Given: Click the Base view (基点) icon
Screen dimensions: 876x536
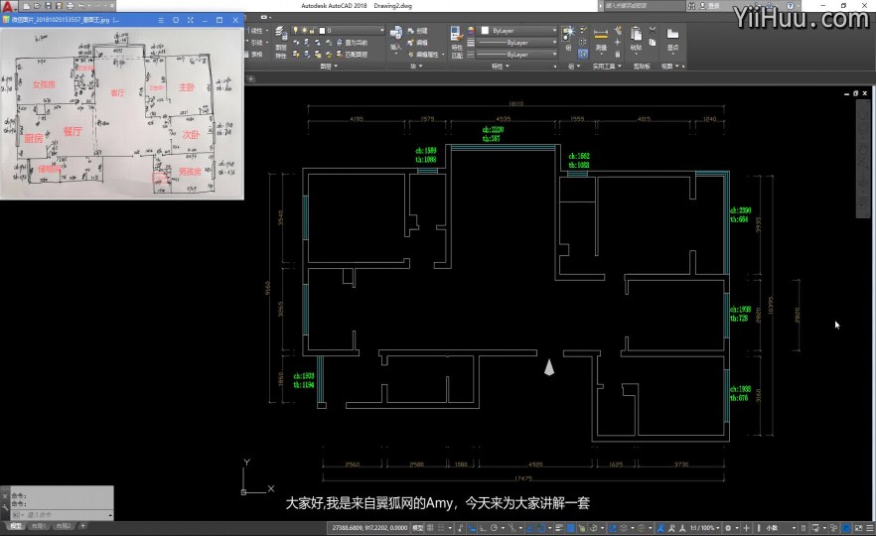Looking at the screenshot, I should click(x=672, y=34).
